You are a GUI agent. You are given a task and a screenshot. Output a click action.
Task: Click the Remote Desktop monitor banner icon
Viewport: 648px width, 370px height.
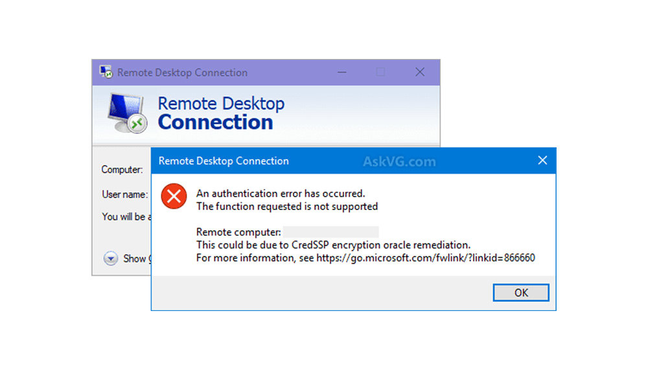127,113
